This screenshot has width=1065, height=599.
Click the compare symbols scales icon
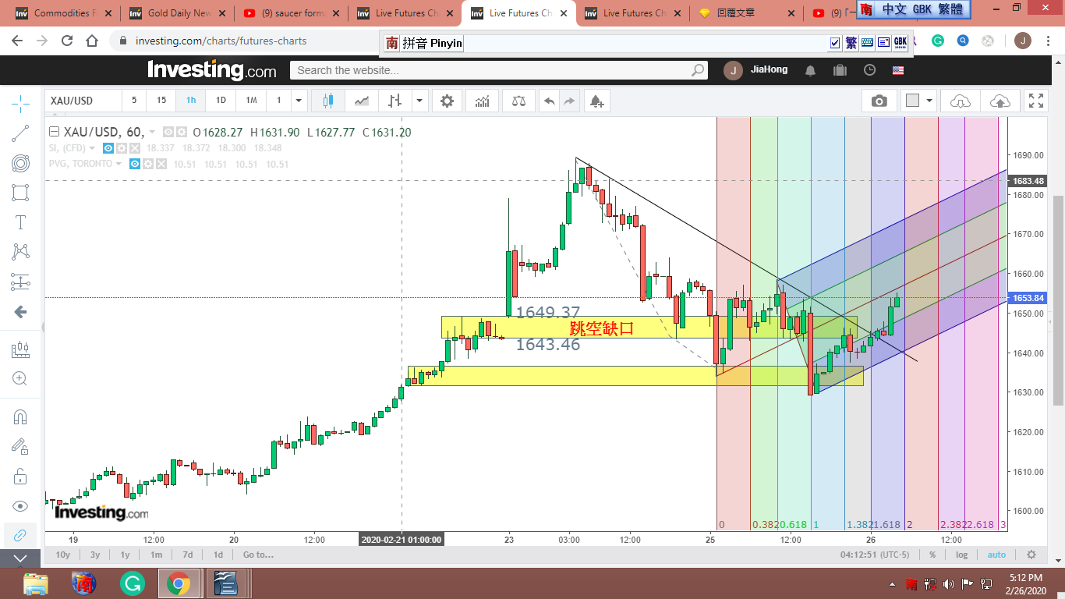pyautogui.click(x=518, y=101)
